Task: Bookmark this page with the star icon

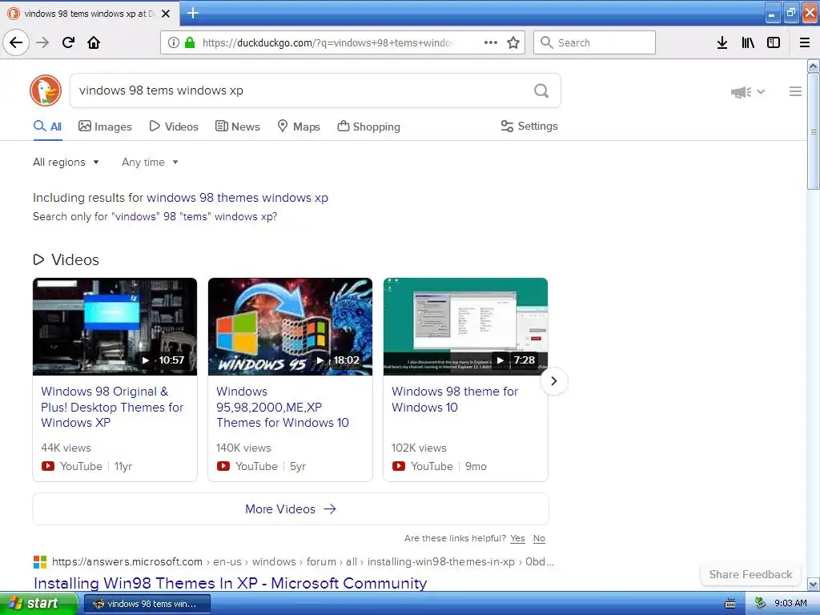Action: point(513,42)
